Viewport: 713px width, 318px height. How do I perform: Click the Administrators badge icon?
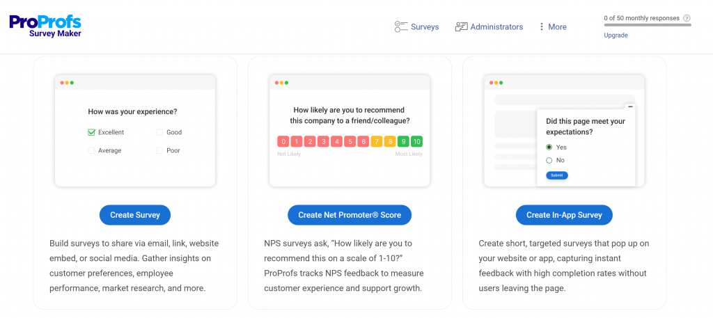[461, 27]
